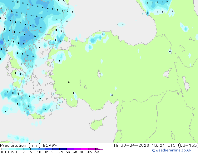Click the "18..21" forecast hours text

[158, 146]
